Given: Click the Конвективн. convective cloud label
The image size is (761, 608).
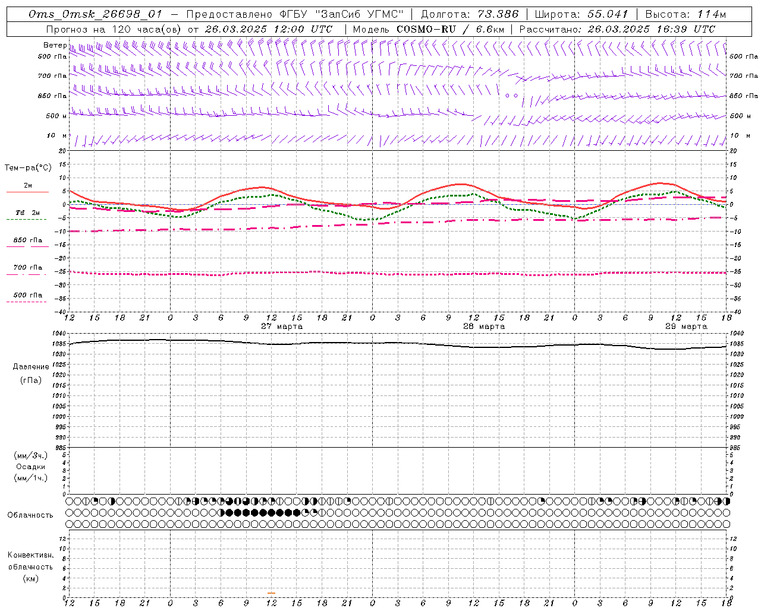Looking at the screenshot, I should coord(30,555).
